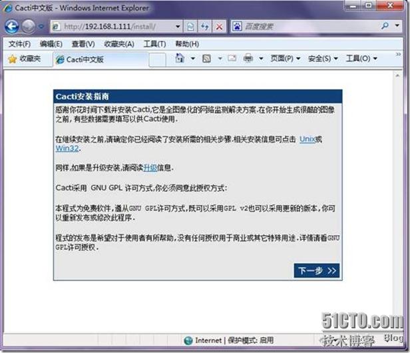Expand the Home button dropdown arrow
Screen dimensions: 410x353
tap(193, 59)
